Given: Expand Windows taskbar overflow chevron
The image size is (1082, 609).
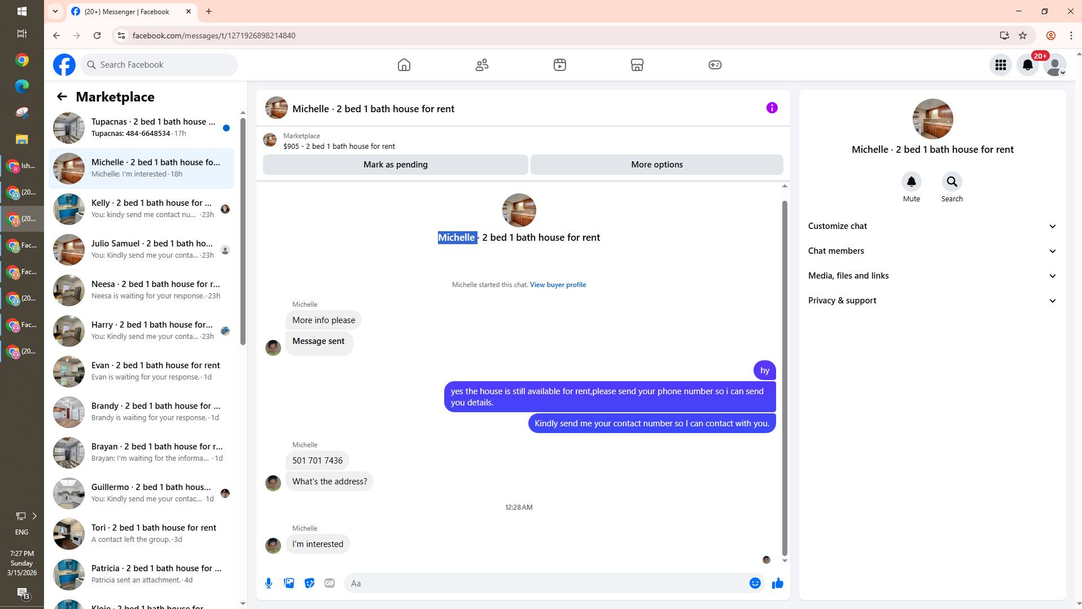Looking at the screenshot, I should [34, 516].
